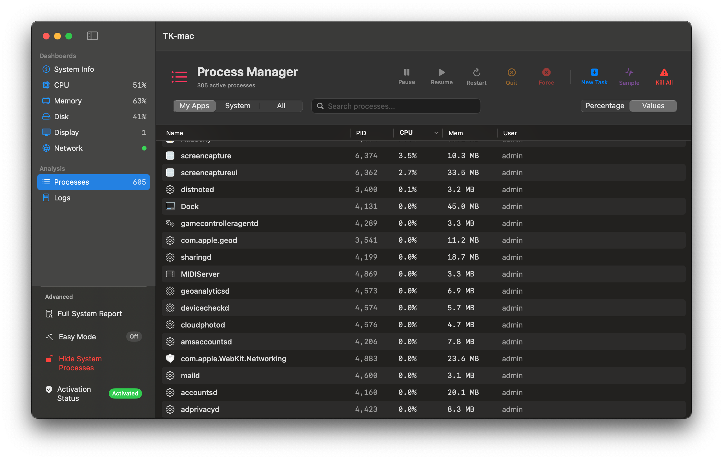
Task: Sample the selected process
Action: click(x=629, y=76)
